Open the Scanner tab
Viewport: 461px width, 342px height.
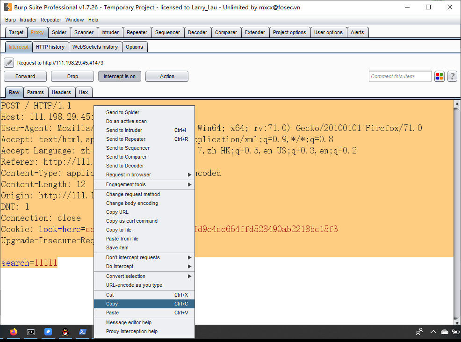click(84, 32)
